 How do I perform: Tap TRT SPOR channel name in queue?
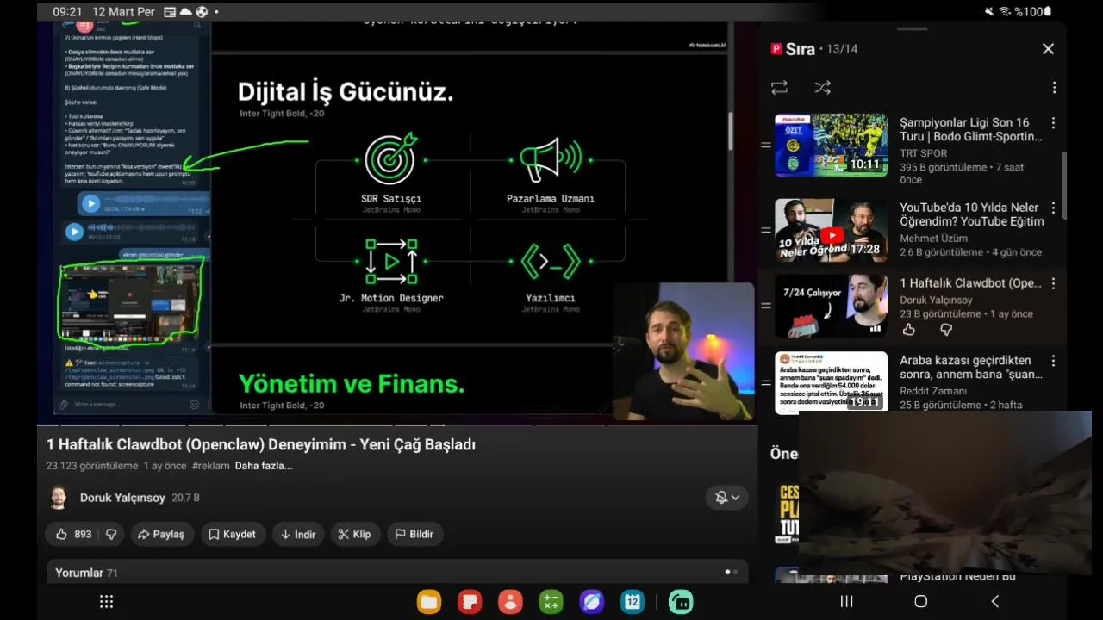coord(923,153)
